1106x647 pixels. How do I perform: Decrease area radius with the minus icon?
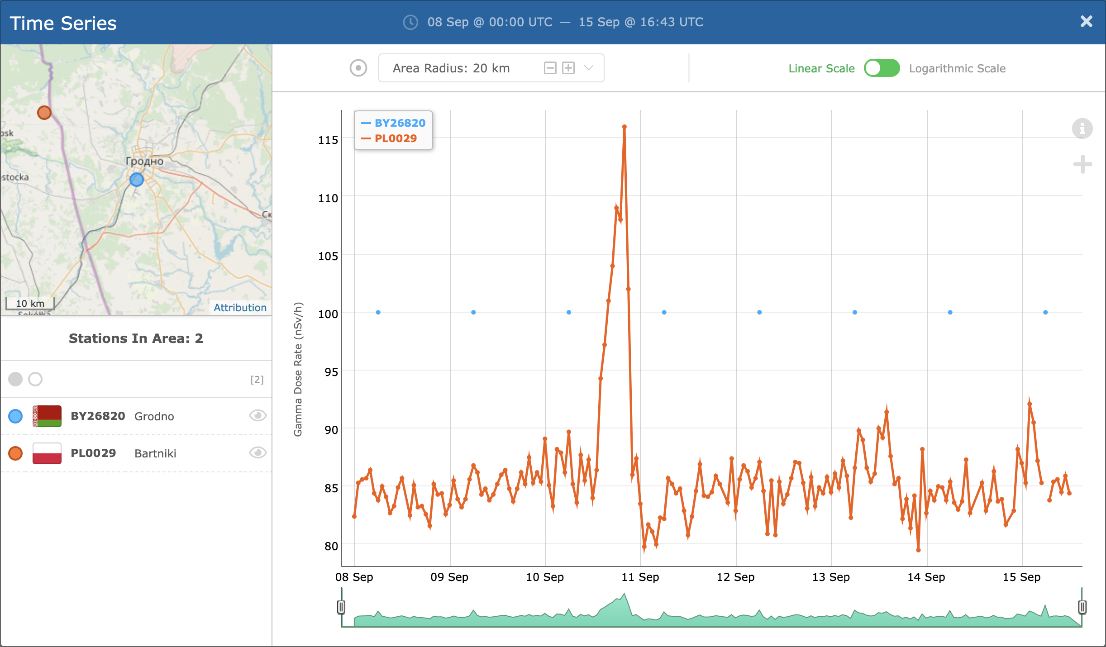pos(550,68)
